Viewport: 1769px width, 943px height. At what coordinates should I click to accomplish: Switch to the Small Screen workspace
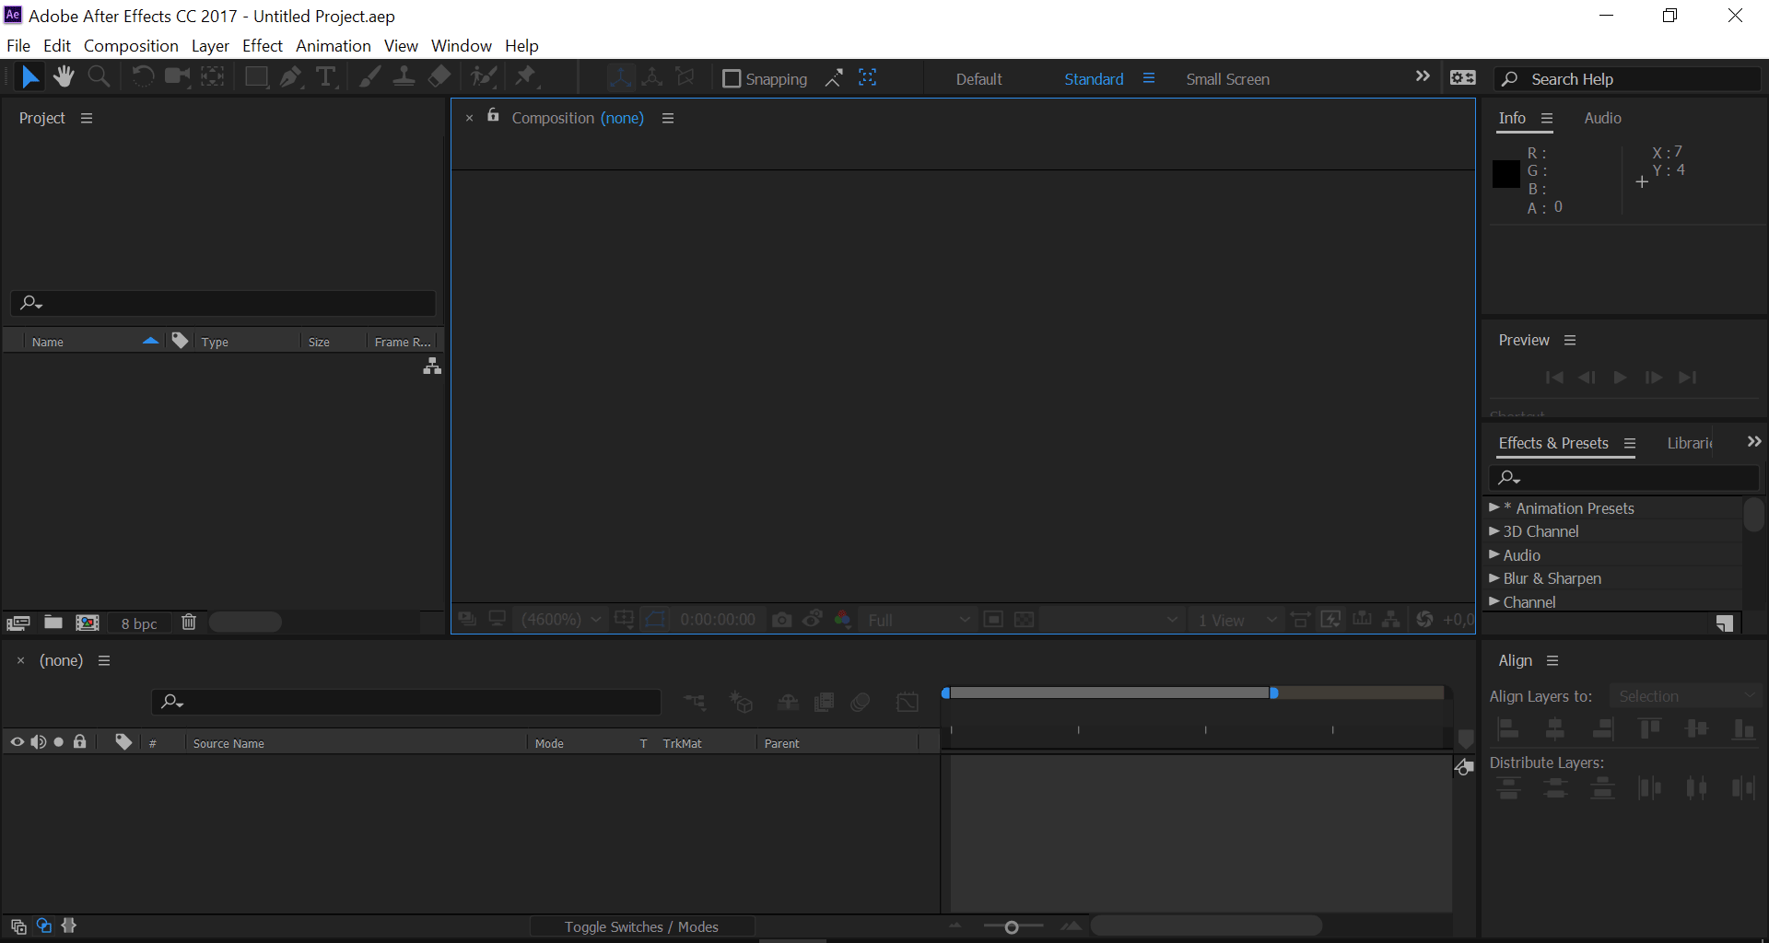1227,79
